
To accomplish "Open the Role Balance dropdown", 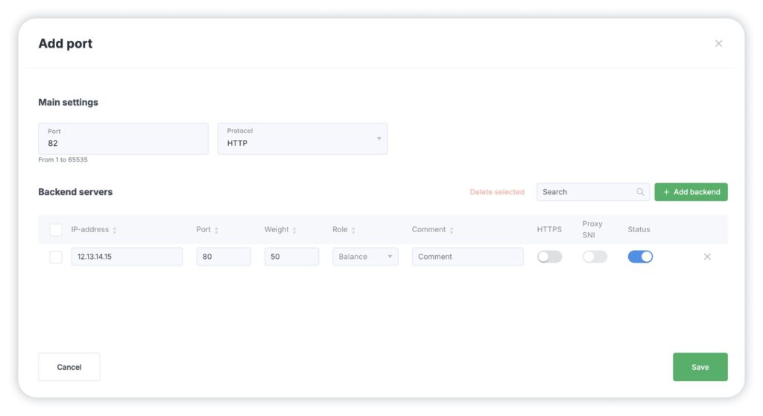I will point(365,257).
